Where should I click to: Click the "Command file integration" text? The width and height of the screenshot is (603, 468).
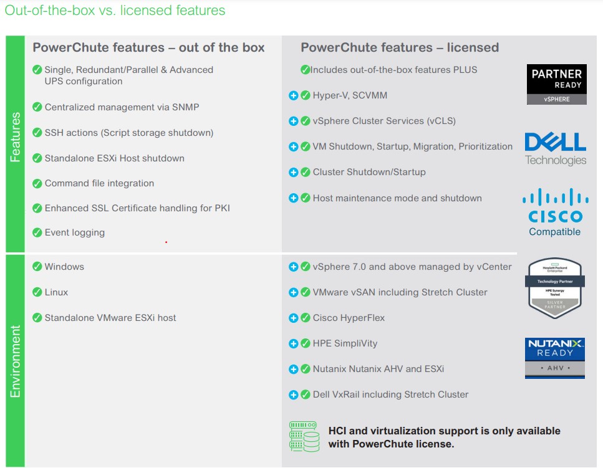point(99,184)
